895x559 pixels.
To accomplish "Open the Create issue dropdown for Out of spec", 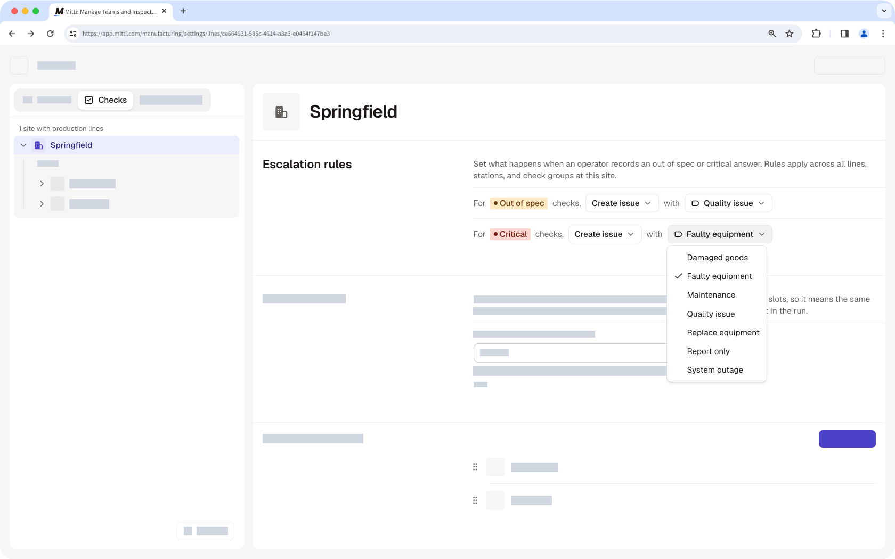I will tap(622, 203).
